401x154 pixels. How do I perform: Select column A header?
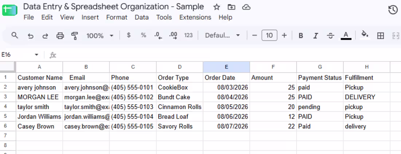(x=39, y=67)
